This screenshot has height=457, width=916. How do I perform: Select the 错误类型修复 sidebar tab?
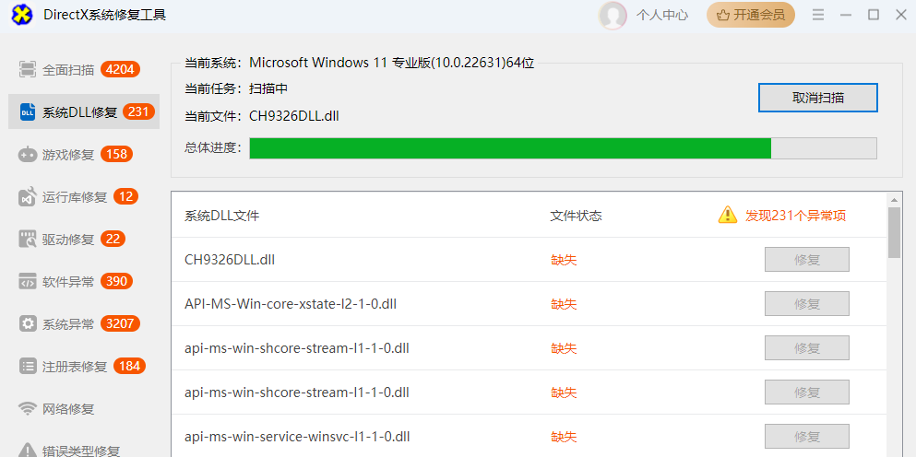pos(80,451)
